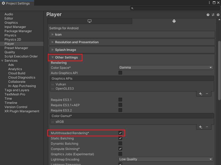This screenshot has height=165, width=221.
Task: Enable Graphics Jobs (Experimental) checkbox
Action: pyautogui.click(x=120, y=154)
